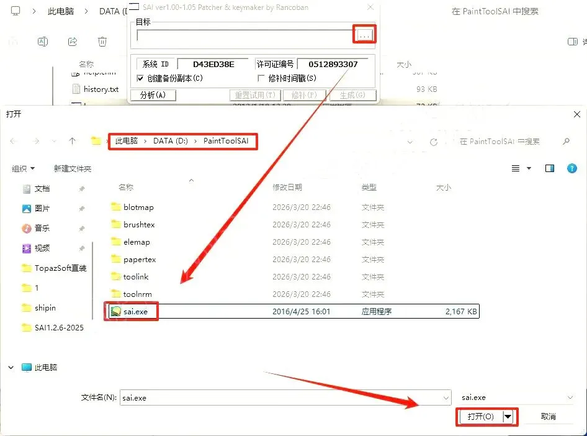Click the refresh icon in dialog

coord(434,142)
